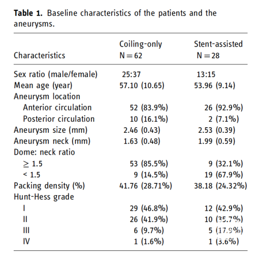Screen dimensions: 254x256
Task: Select the N=62 sample size text
Action: point(131,56)
